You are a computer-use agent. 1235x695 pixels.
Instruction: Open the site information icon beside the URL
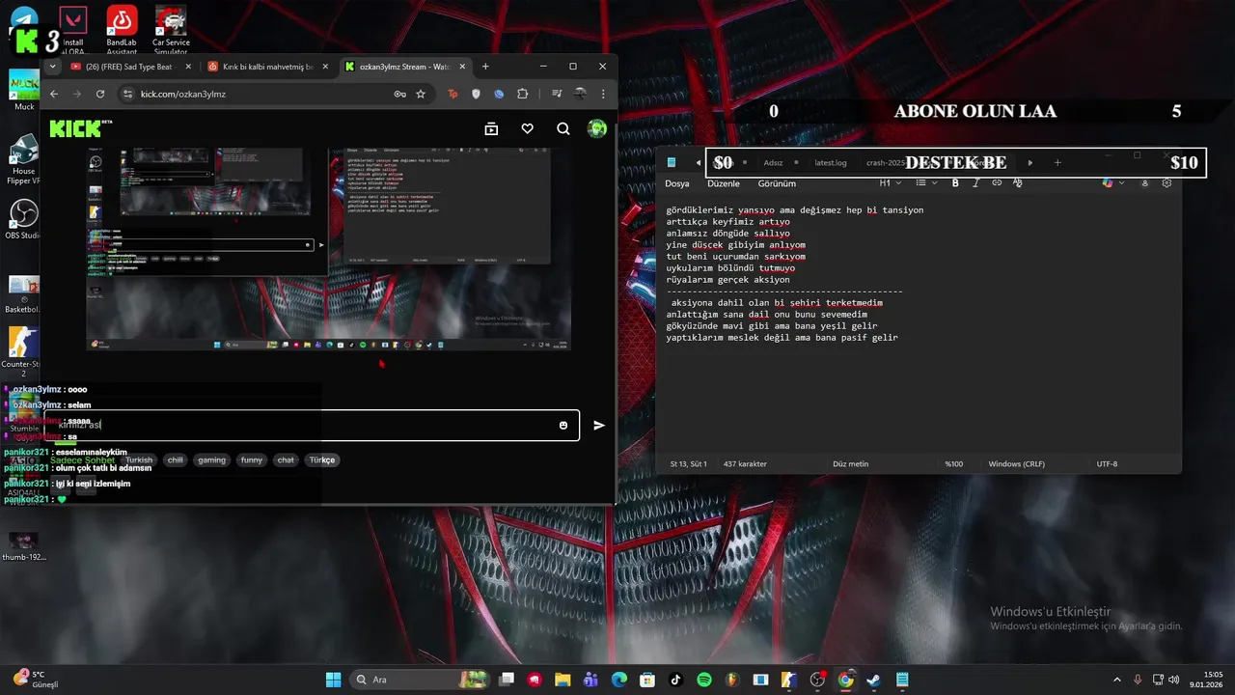128,94
